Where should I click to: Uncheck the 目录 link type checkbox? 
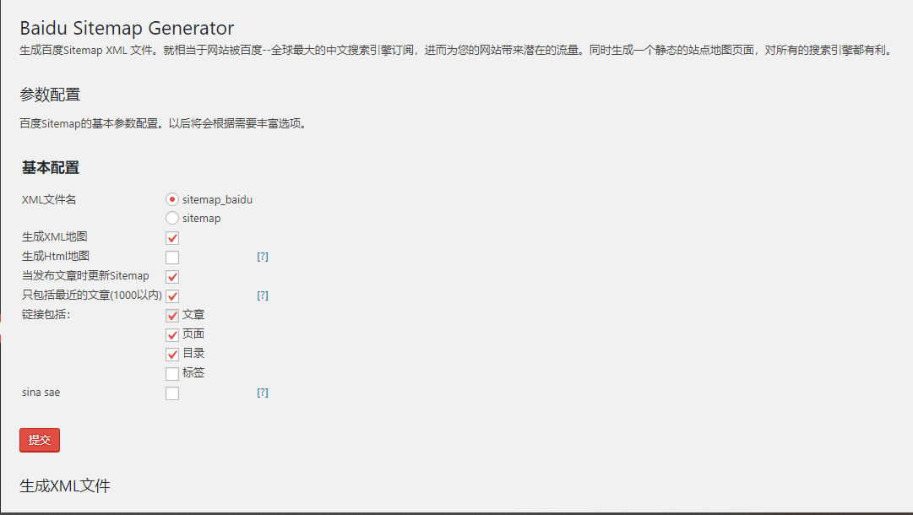[x=172, y=355]
